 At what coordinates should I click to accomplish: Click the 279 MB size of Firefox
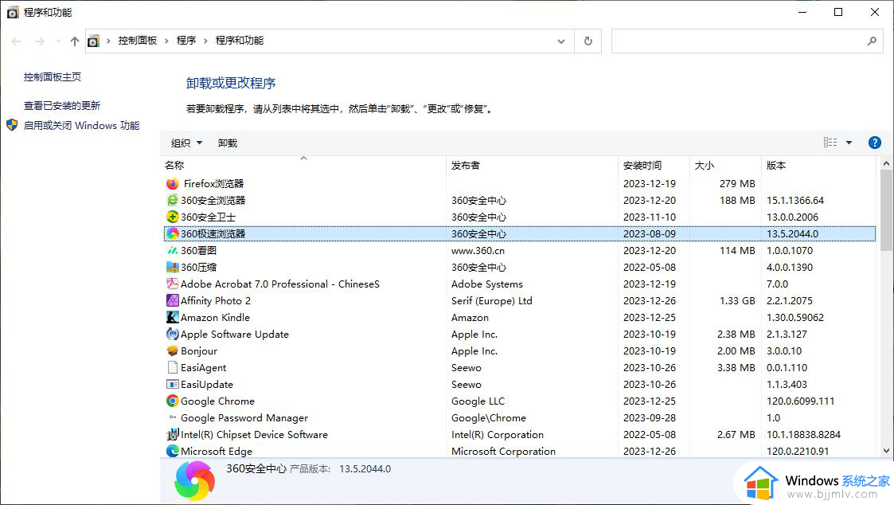point(737,184)
